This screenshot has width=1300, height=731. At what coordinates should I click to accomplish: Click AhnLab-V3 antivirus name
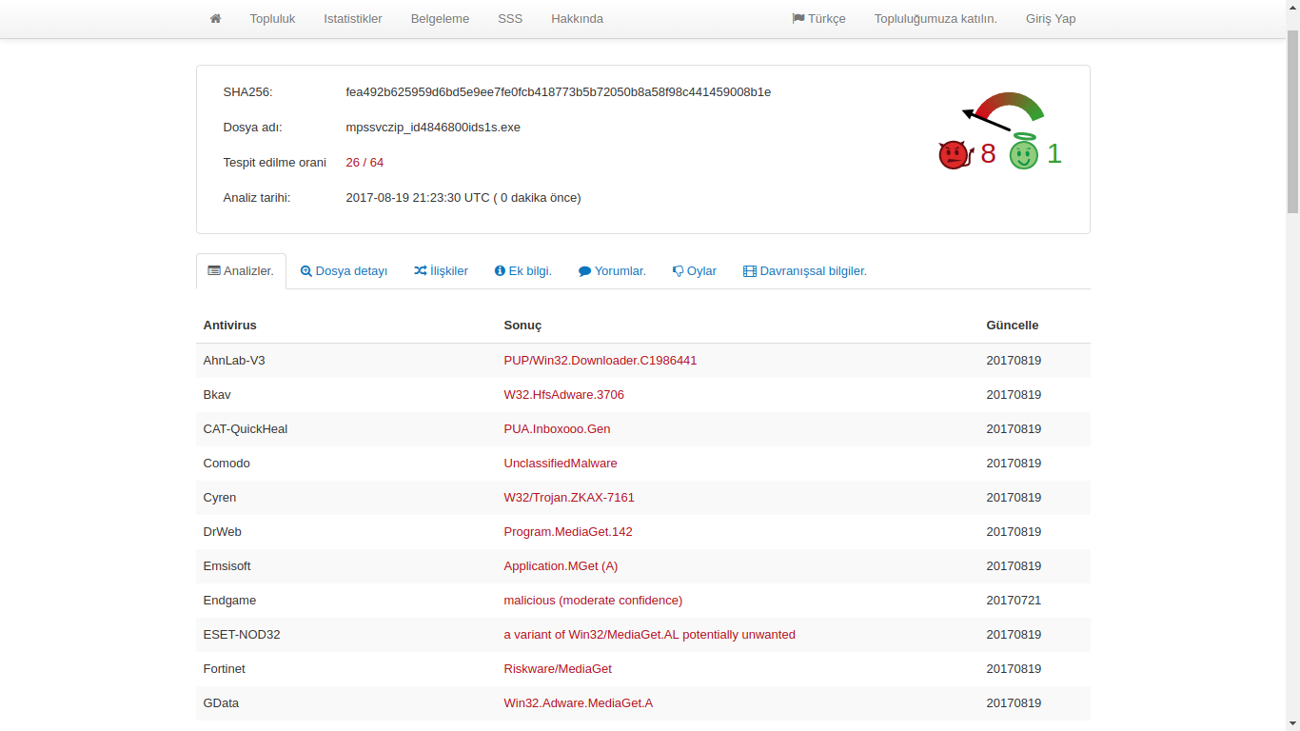(x=234, y=361)
